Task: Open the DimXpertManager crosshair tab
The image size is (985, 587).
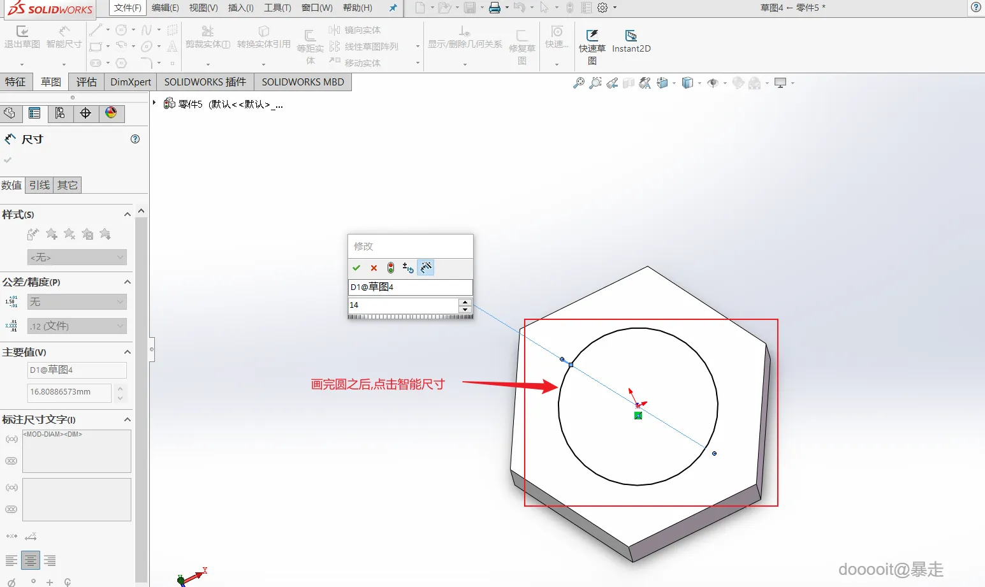Action: pos(85,113)
